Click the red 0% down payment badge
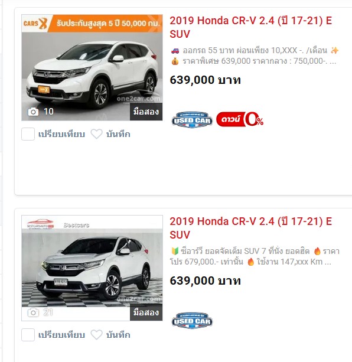 click(240, 119)
